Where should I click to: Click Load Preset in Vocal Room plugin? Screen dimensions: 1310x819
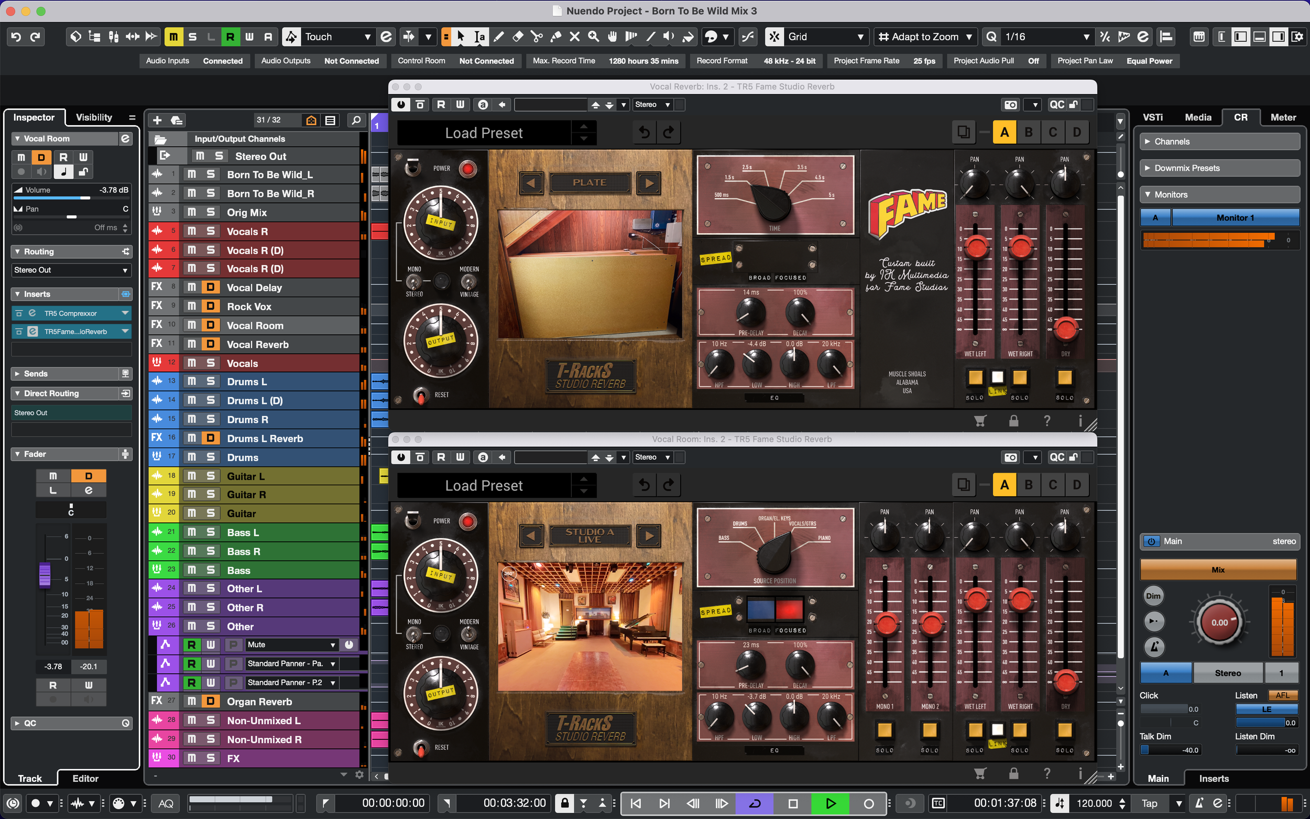pos(483,485)
